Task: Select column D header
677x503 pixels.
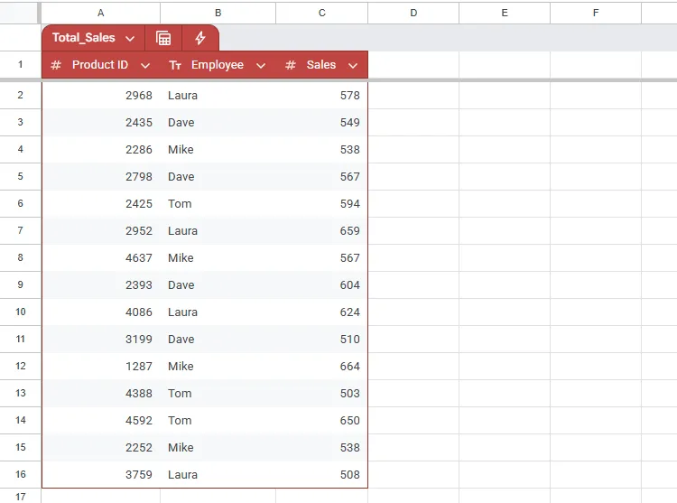Action: pos(413,13)
